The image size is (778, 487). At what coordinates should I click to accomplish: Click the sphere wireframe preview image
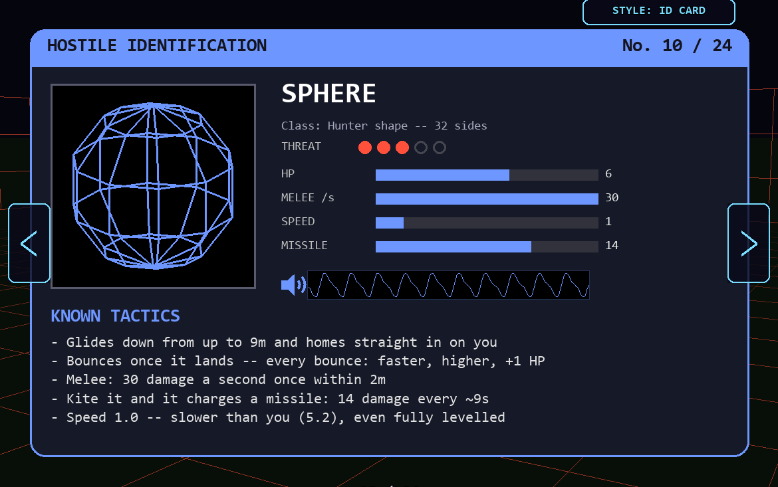pyautogui.click(x=154, y=186)
